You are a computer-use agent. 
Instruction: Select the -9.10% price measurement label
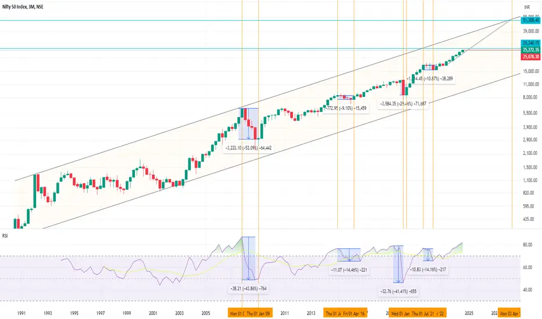point(345,108)
